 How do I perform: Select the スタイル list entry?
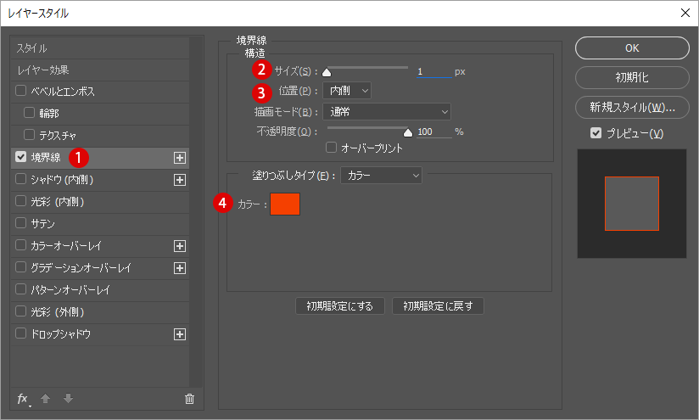[x=100, y=48]
